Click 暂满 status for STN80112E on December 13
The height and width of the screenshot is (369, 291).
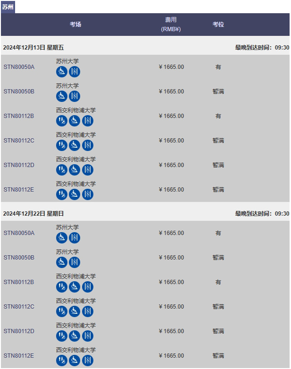coord(218,189)
